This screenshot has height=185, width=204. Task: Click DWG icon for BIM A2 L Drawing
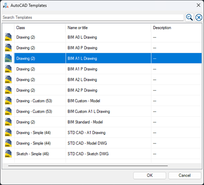click(x=8, y=79)
